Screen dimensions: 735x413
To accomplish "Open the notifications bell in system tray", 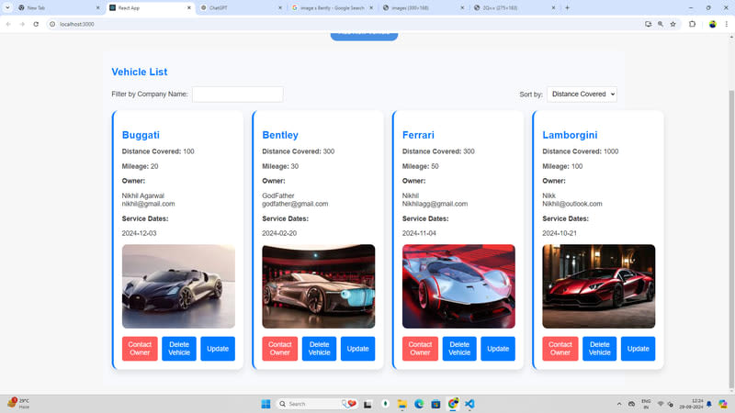I will pyautogui.click(x=709, y=404).
